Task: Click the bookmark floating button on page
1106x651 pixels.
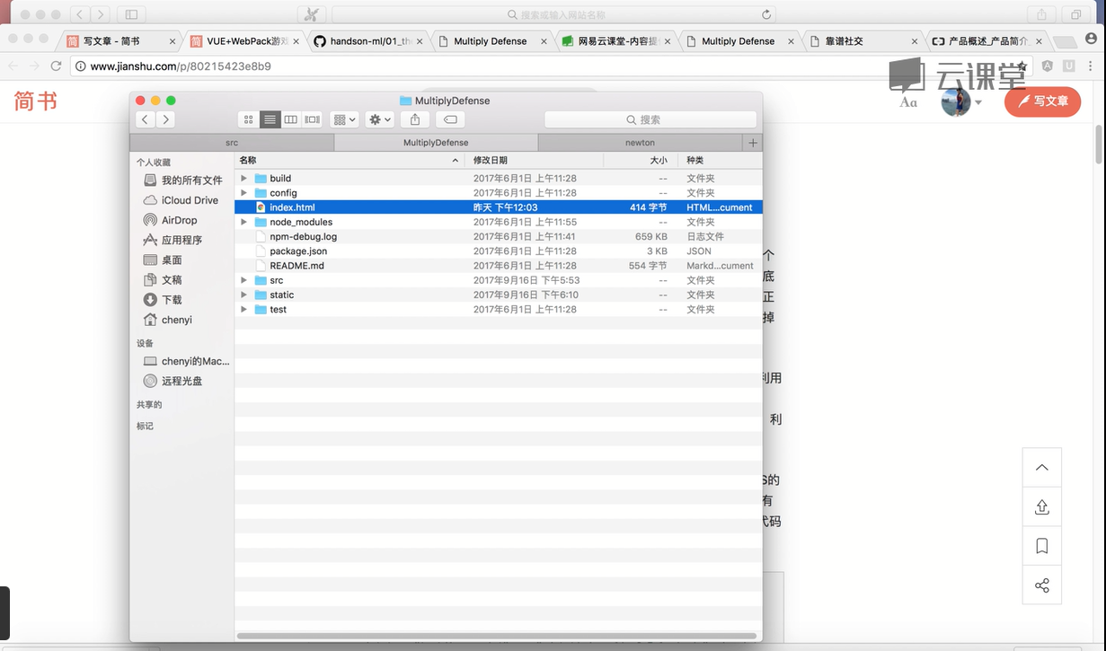Action: [x=1042, y=546]
